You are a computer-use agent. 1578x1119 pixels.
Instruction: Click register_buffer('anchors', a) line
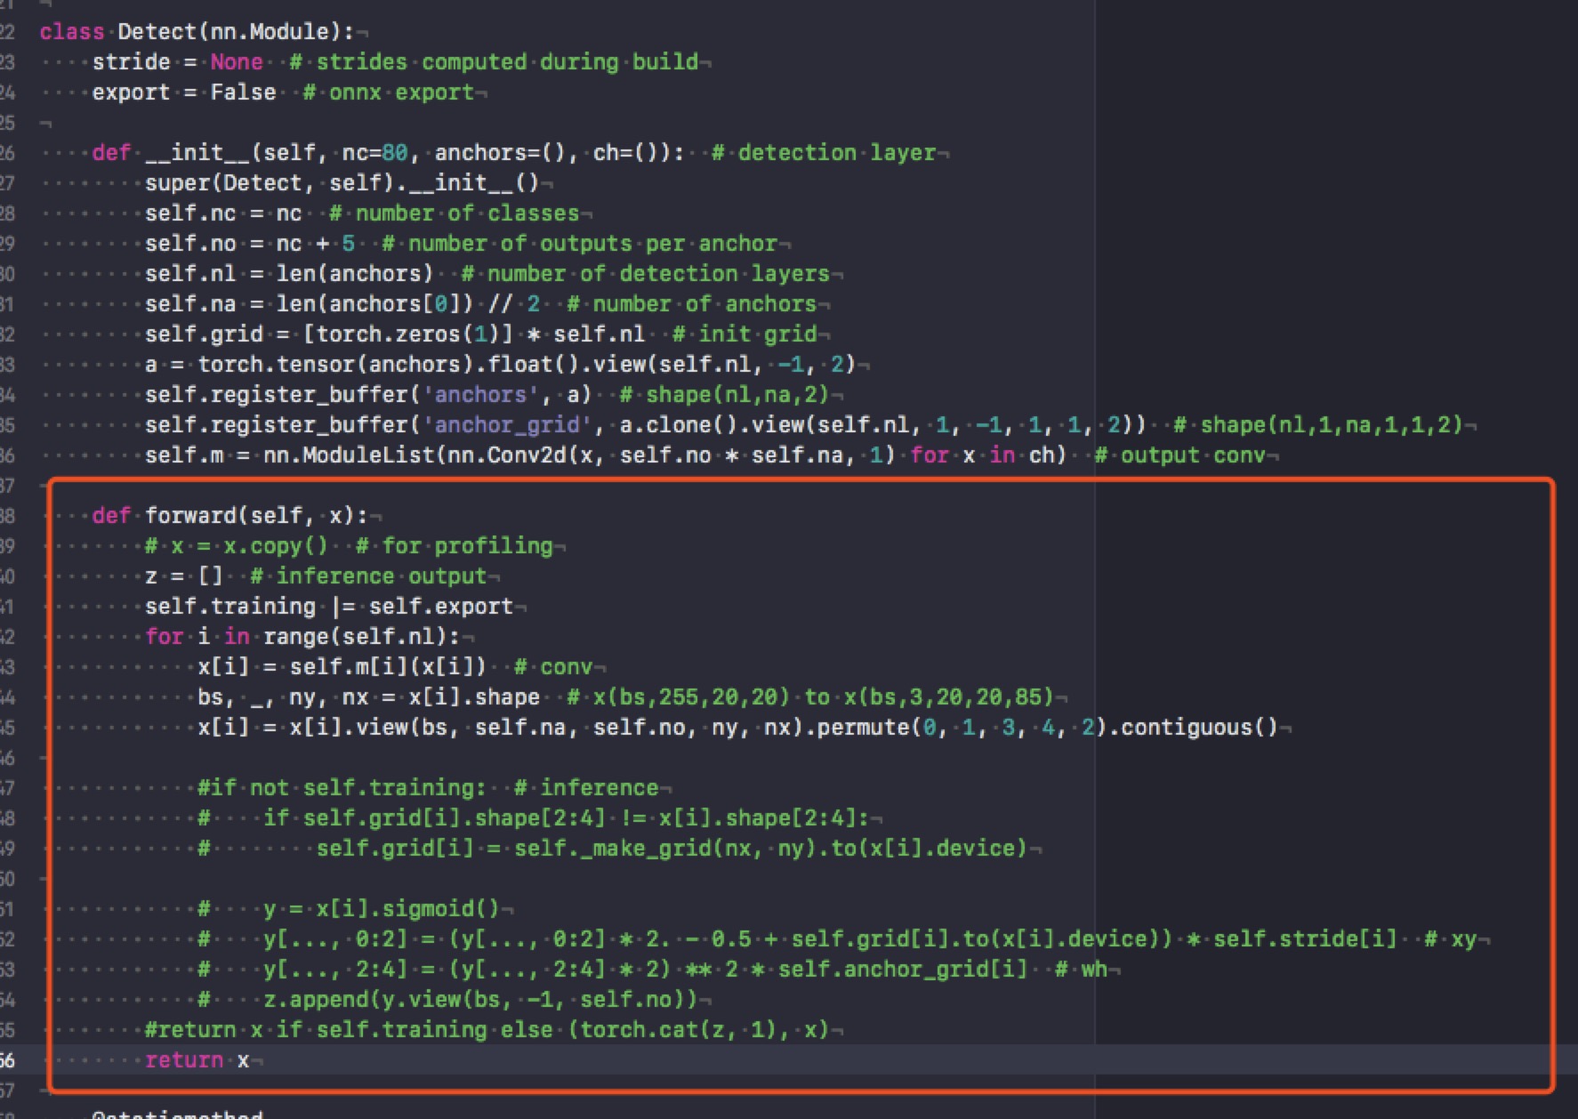[x=487, y=395]
